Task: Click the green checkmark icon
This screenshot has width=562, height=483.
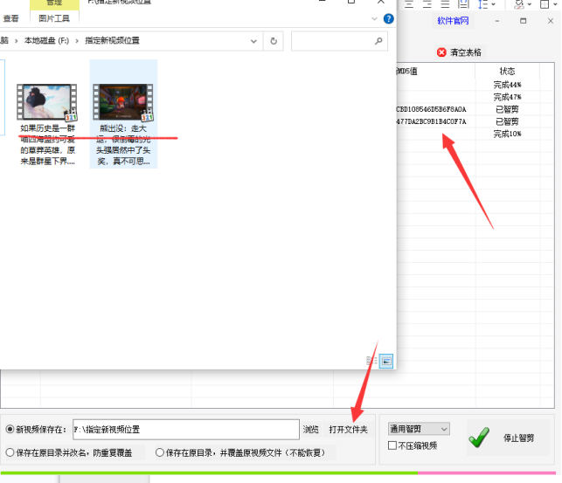Action: (x=479, y=438)
